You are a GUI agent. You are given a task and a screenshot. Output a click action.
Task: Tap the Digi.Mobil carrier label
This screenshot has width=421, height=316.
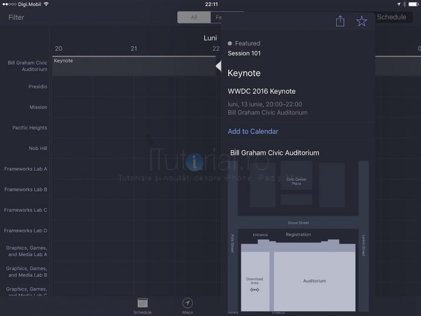30,4
